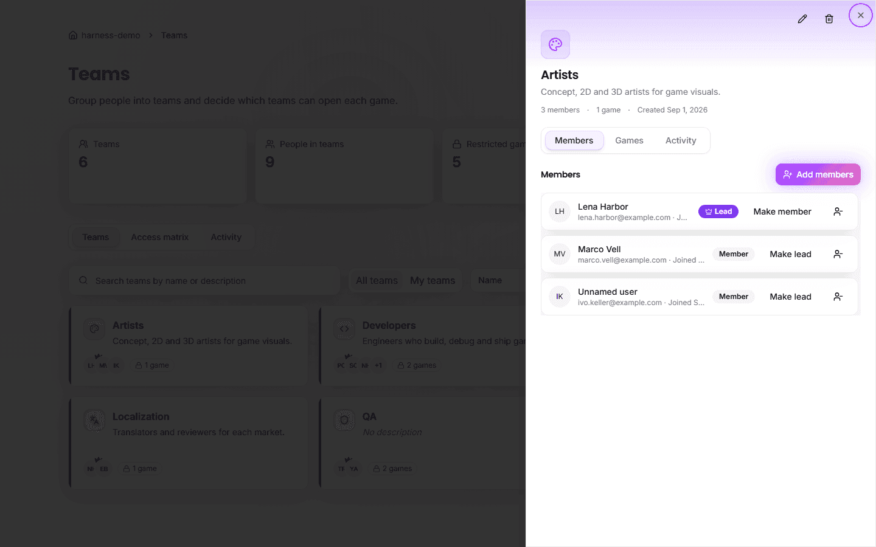This screenshot has height=547, width=876.
Task: Click the pencil edit team icon
Action: (x=802, y=19)
